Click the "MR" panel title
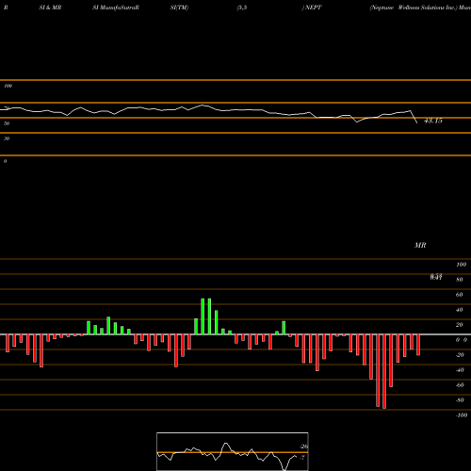 [420, 245]
